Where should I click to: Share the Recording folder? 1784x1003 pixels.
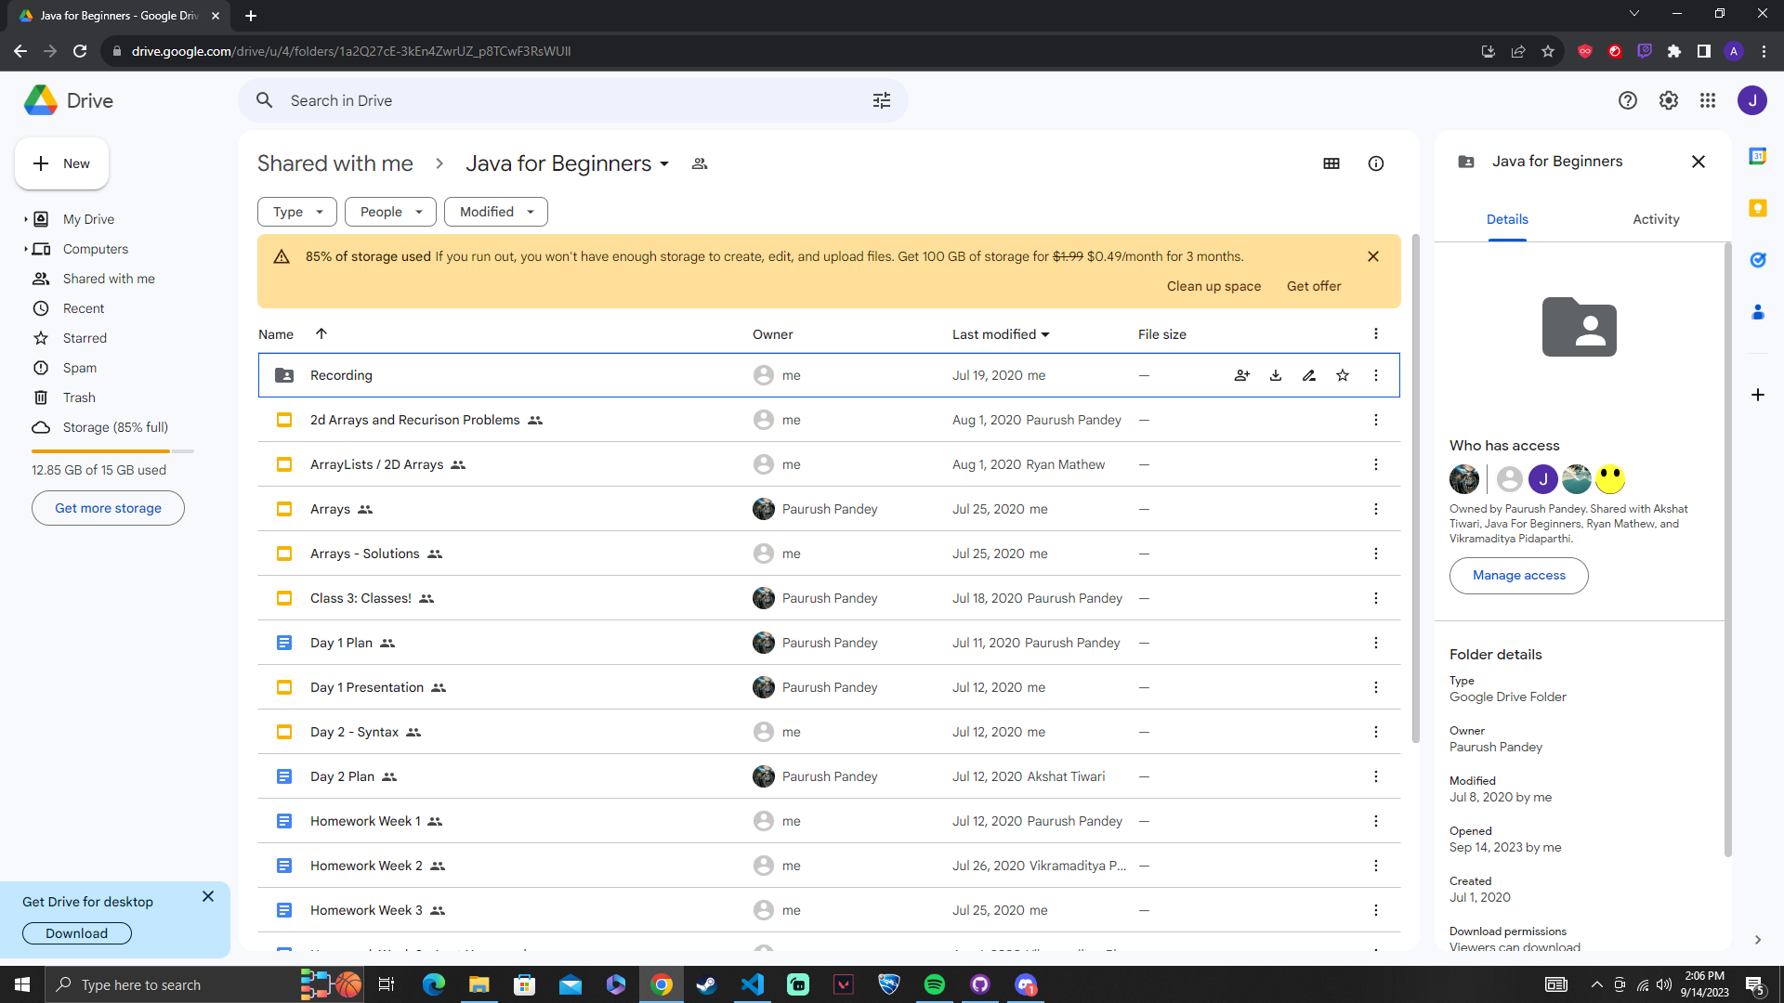coord(1242,375)
